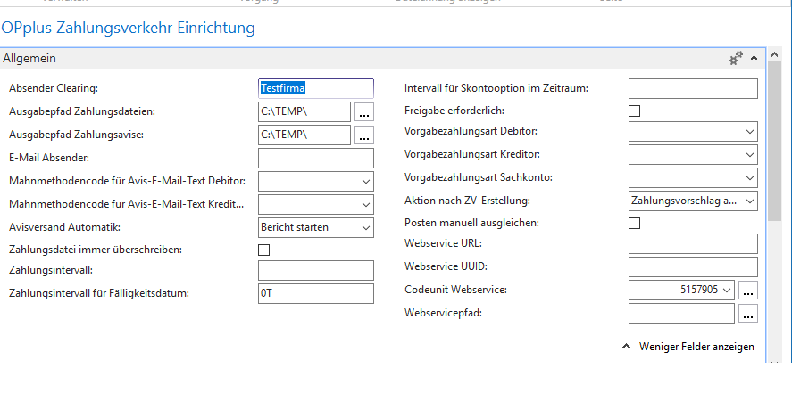Click Weniger Felder anzeigen link
792x410 pixels.
696,347
